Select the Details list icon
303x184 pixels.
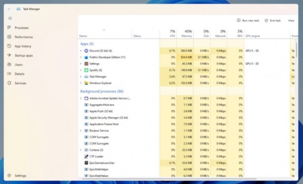click(x=9, y=74)
